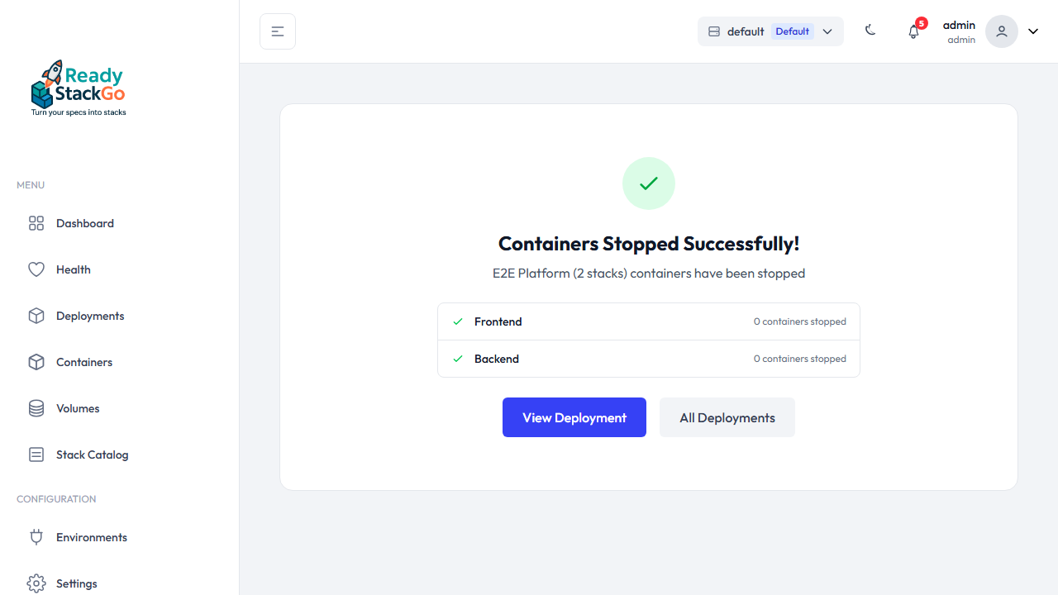Click the Health heart icon
This screenshot has height=595, width=1058.
(x=36, y=269)
